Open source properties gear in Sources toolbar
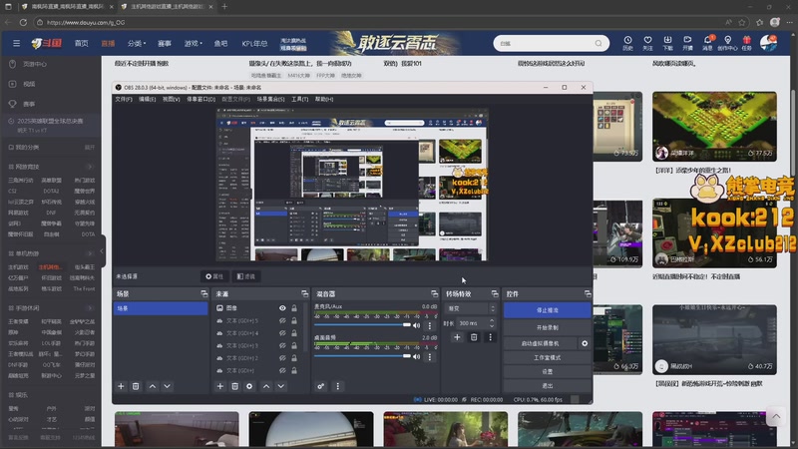 (x=249, y=386)
